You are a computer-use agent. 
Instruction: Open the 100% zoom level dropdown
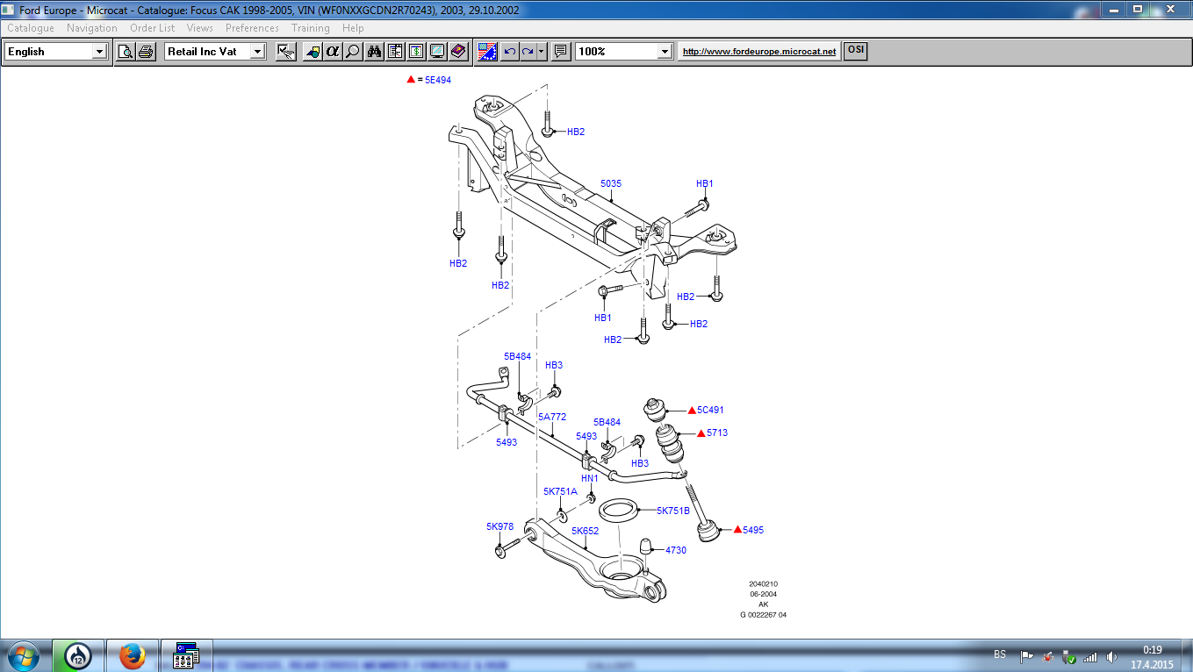[x=665, y=52]
